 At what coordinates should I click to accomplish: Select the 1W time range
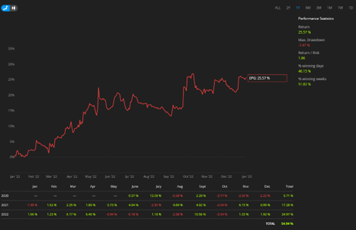pyautogui.click(x=340, y=8)
